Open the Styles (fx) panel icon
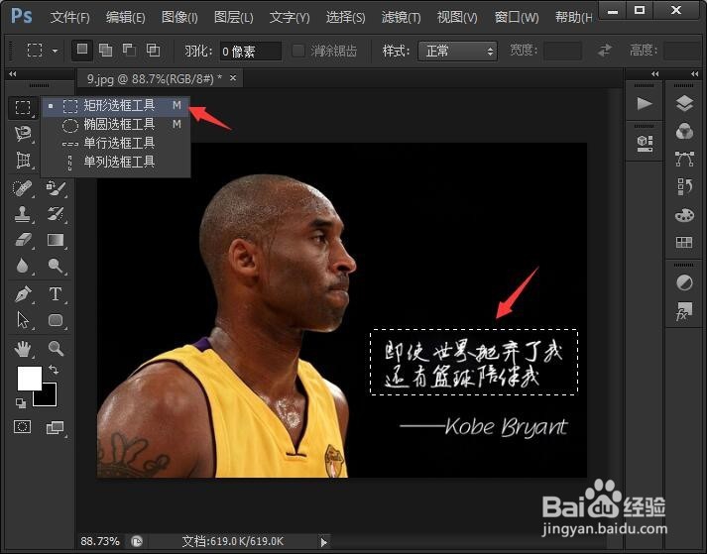707x554 pixels. (x=683, y=311)
